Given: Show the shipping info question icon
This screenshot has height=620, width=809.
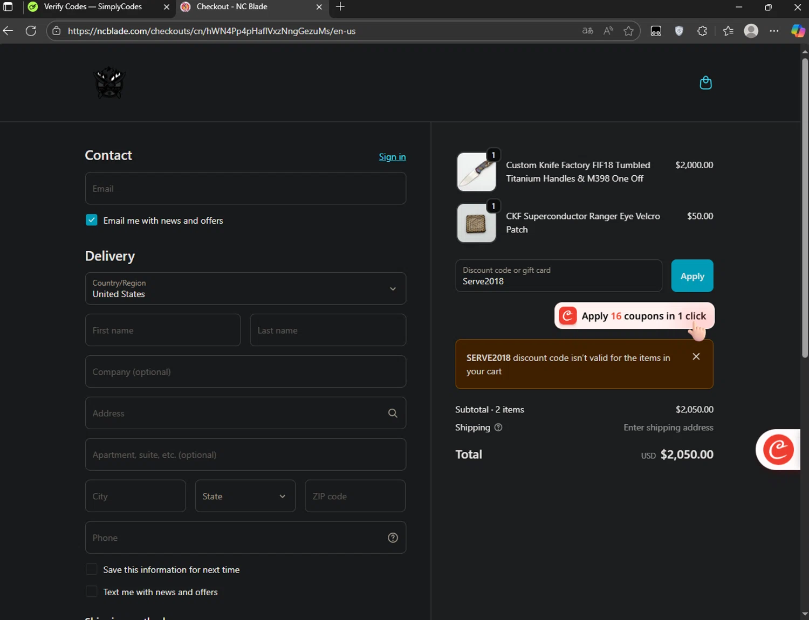Looking at the screenshot, I should (498, 427).
